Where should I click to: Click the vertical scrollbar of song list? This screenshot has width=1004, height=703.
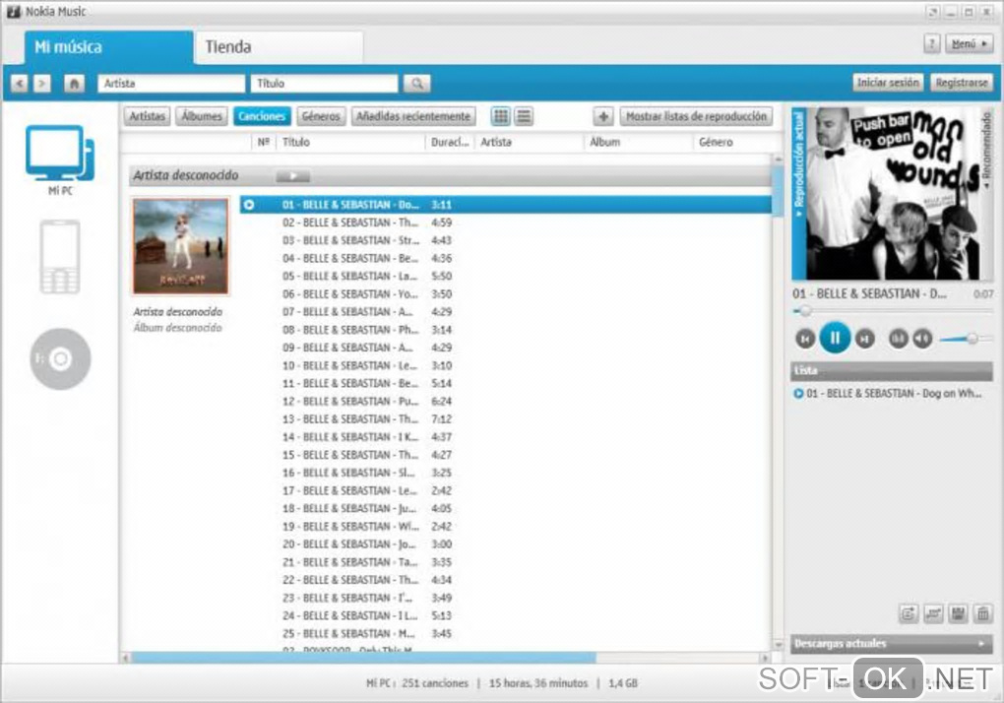point(778,192)
